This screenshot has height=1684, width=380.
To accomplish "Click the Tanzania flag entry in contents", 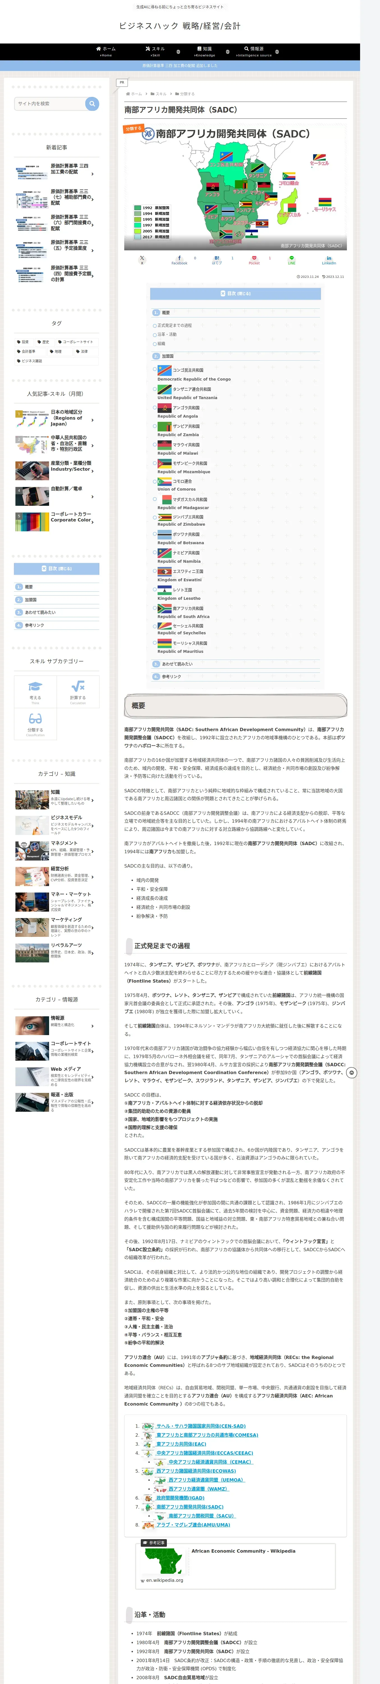I will pyautogui.click(x=187, y=392).
